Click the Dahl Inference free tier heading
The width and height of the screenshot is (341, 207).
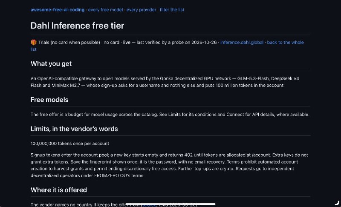[77, 26]
